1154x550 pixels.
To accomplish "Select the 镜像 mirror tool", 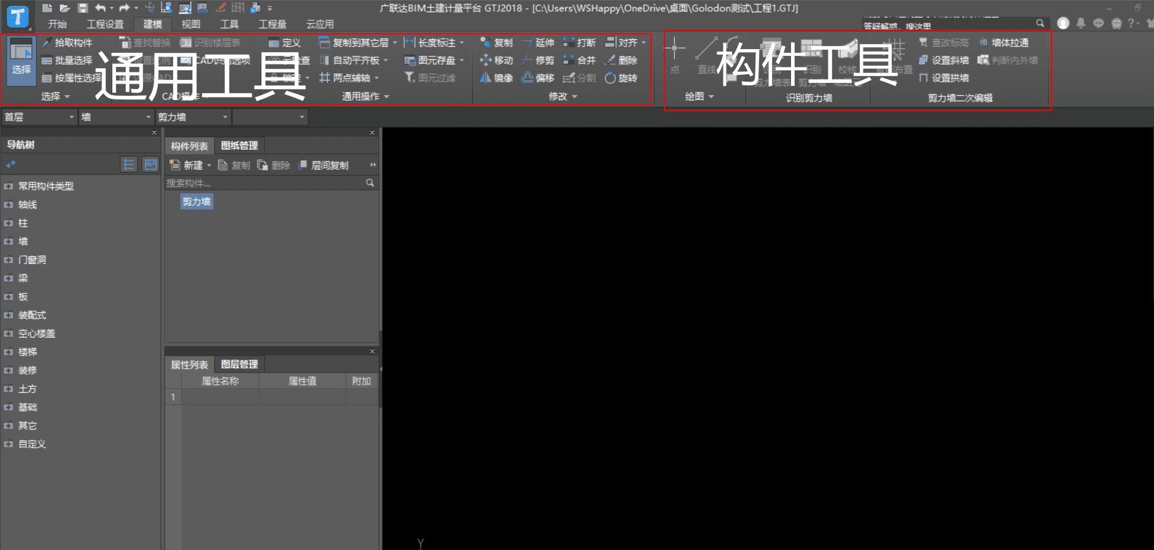I will [x=496, y=78].
